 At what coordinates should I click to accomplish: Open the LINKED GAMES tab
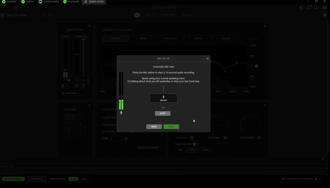tap(48, 2)
